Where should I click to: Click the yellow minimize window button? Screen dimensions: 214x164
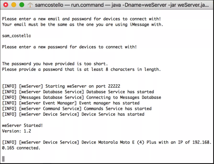point(14,5)
